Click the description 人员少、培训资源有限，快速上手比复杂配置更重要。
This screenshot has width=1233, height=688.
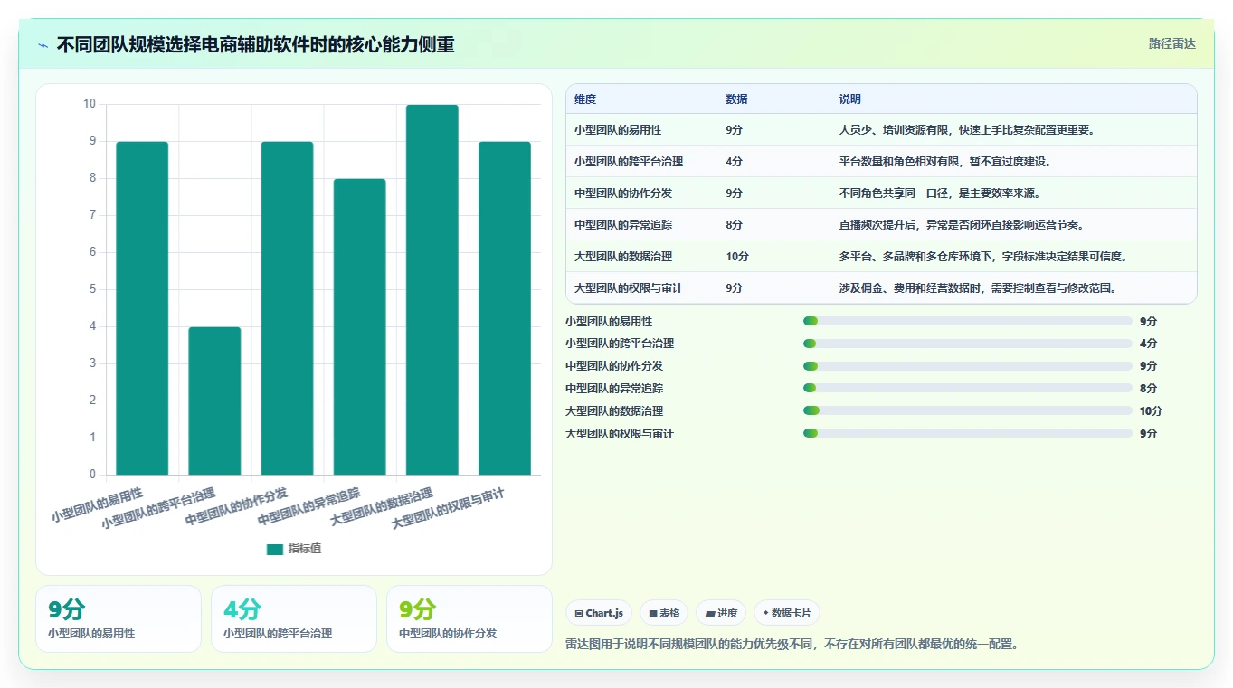click(x=968, y=130)
